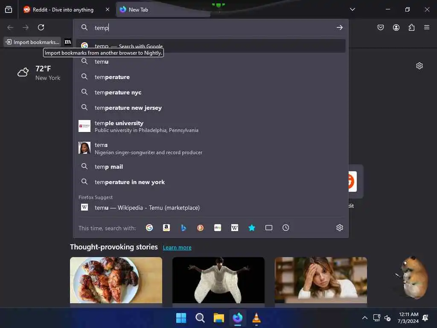Switch to the Reddit tab

[x=63, y=9]
